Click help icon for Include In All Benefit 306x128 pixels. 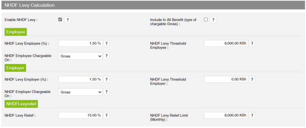(213, 20)
